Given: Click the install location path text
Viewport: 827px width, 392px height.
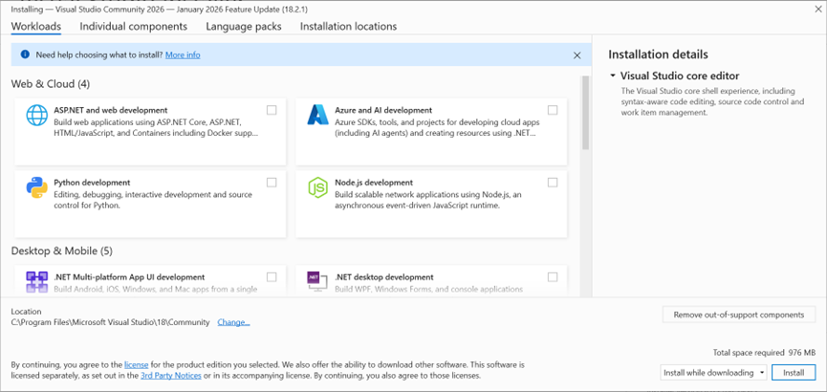Looking at the screenshot, I should (110, 322).
